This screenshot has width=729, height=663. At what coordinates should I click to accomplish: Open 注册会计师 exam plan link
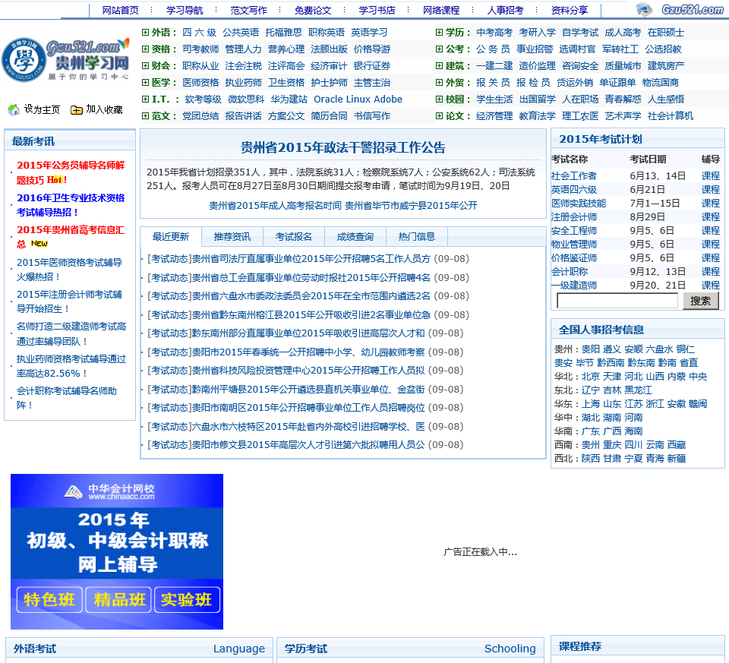tap(574, 217)
